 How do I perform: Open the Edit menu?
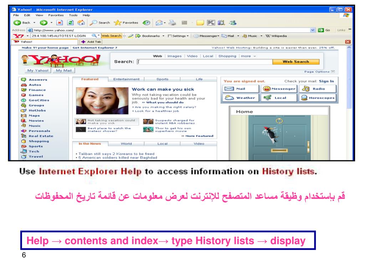click(x=27, y=15)
